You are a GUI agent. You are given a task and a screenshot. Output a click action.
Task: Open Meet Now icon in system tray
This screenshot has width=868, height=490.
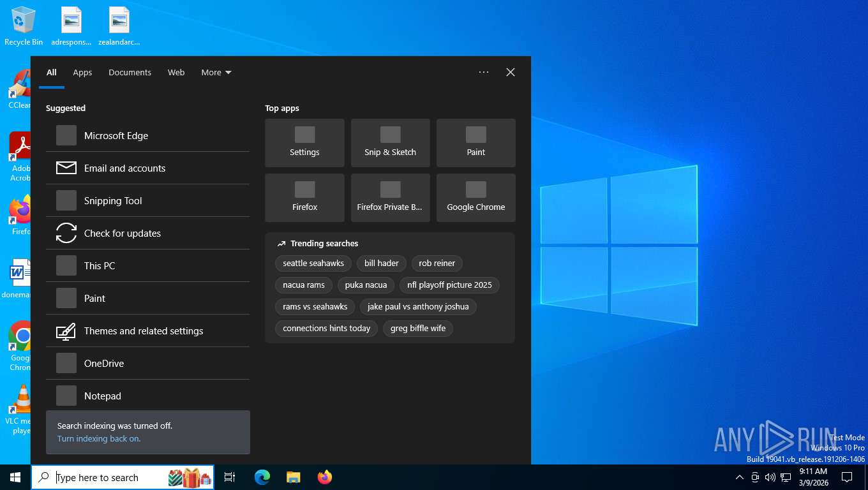(754, 477)
